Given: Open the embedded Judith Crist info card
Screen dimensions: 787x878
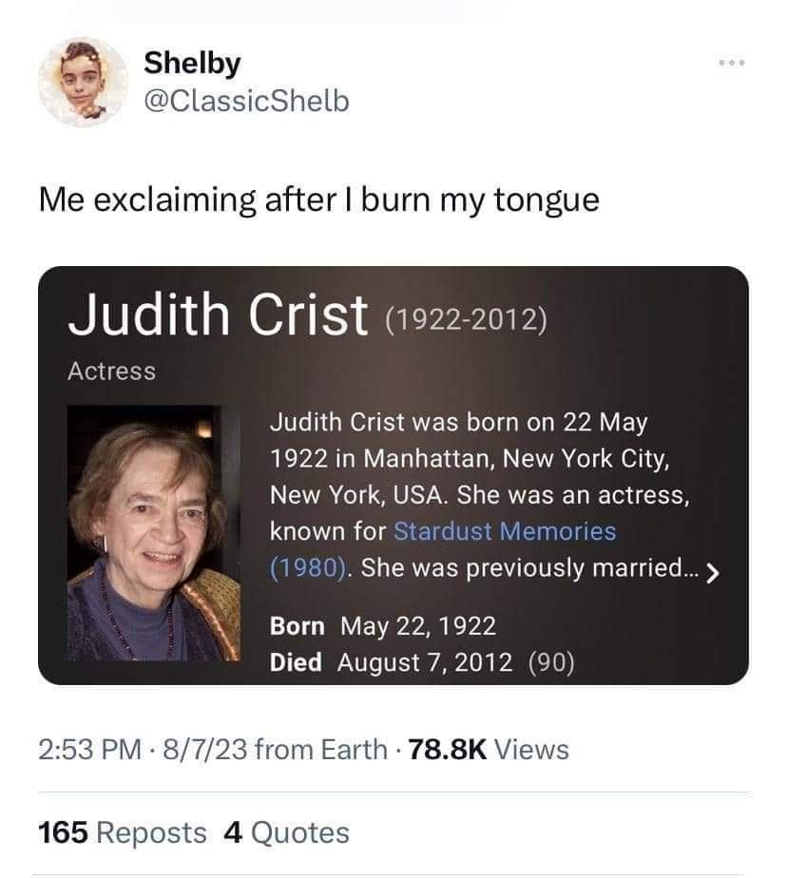Looking at the screenshot, I should tap(393, 475).
